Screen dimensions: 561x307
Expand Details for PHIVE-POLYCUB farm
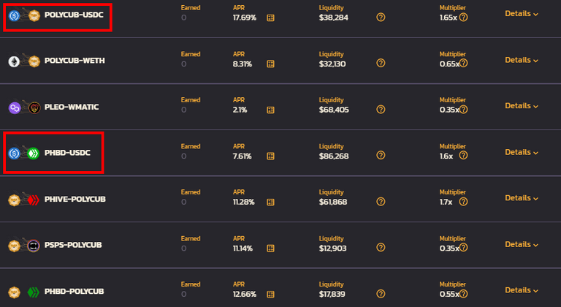(x=522, y=198)
